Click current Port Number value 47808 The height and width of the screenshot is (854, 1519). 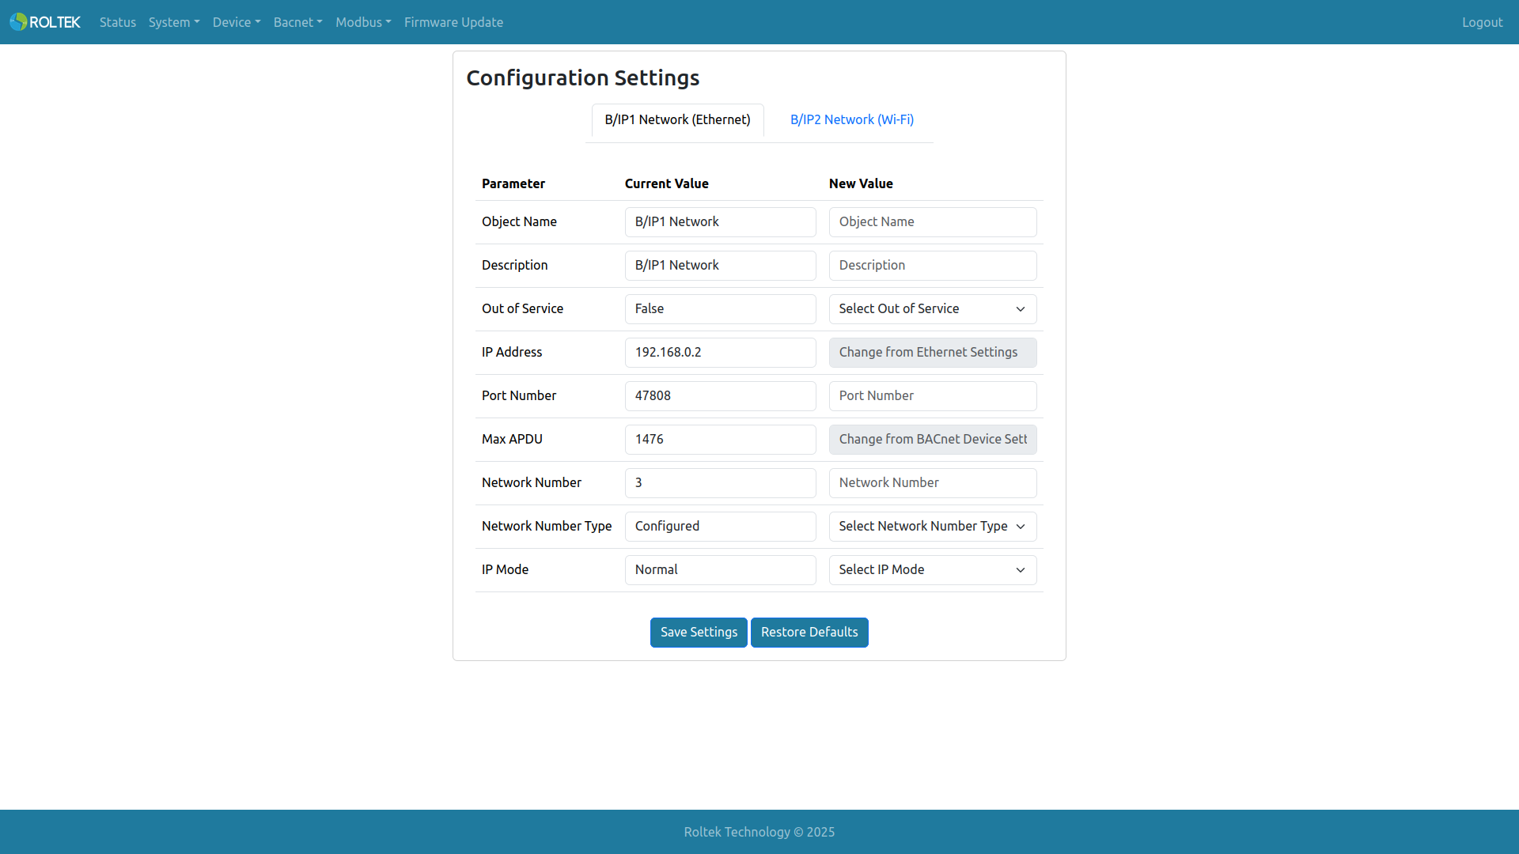coord(720,396)
